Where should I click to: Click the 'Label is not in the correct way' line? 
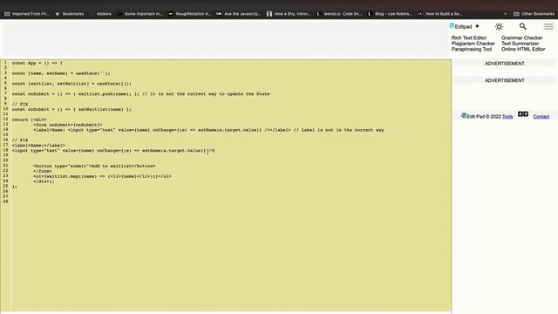[x=208, y=130]
